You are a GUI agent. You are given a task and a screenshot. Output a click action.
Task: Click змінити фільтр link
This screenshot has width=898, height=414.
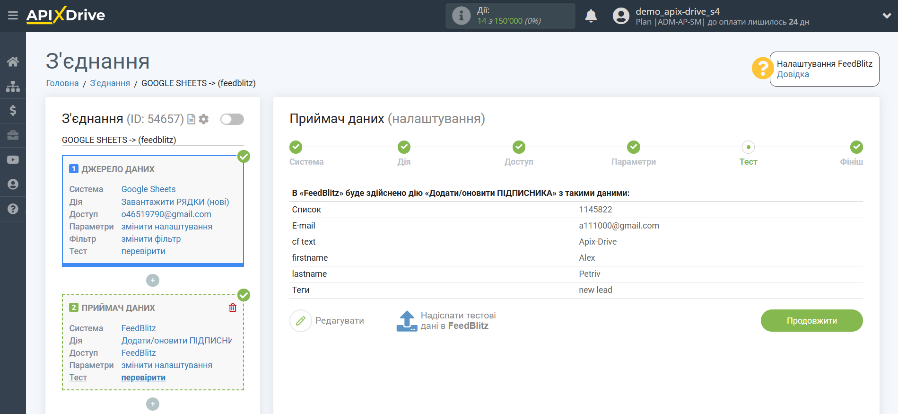tap(151, 239)
